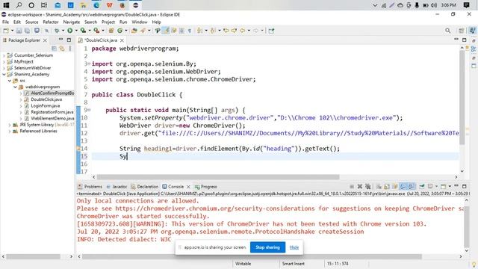
Task: Remove all terminated launches in console
Action: click(x=368, y=186)
